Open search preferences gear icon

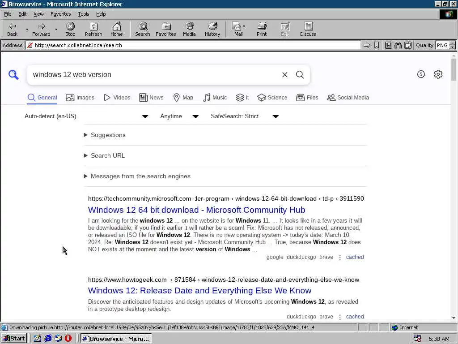[438, 74]
